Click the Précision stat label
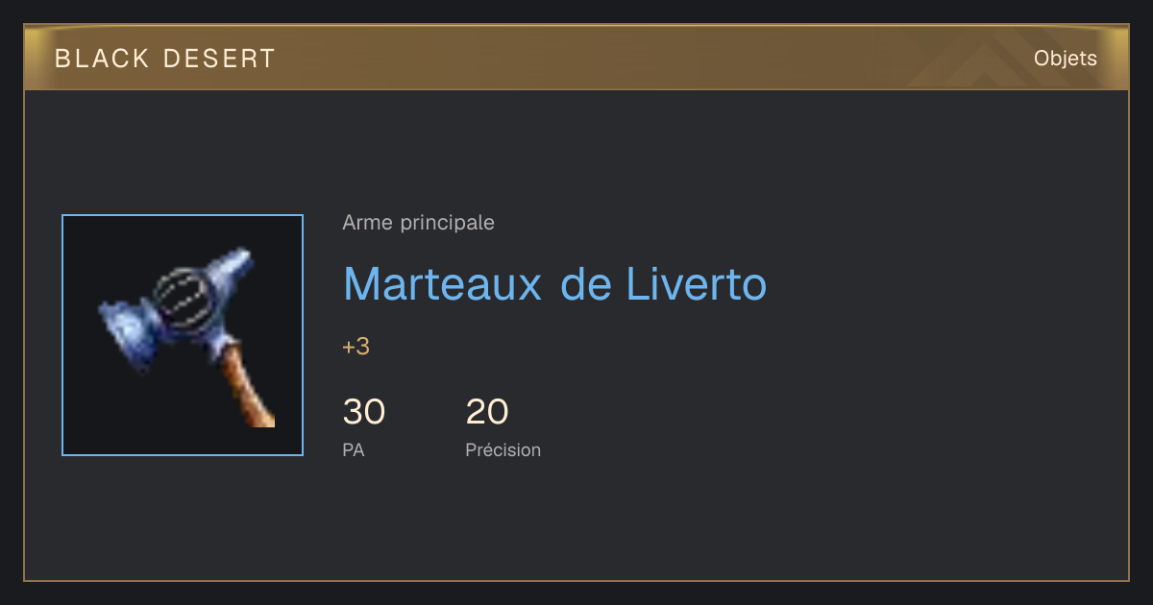The width and height of the screenshot is (1153, 605). 503,449
